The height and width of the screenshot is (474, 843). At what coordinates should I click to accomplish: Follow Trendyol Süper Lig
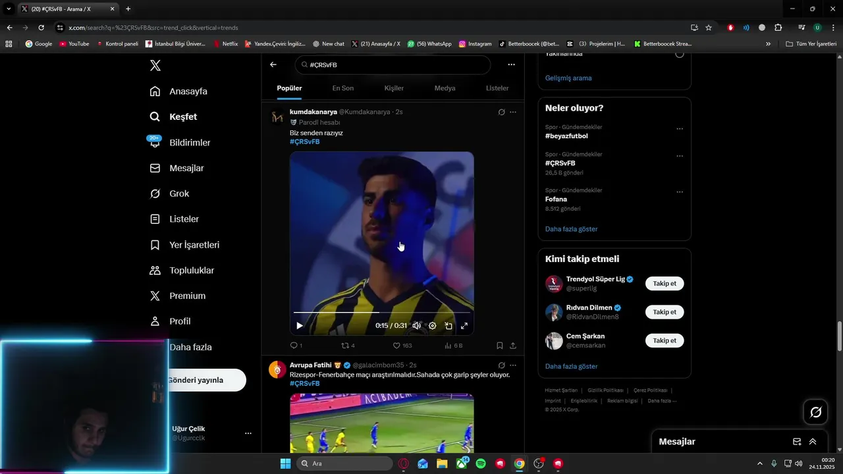click(665, 284)
